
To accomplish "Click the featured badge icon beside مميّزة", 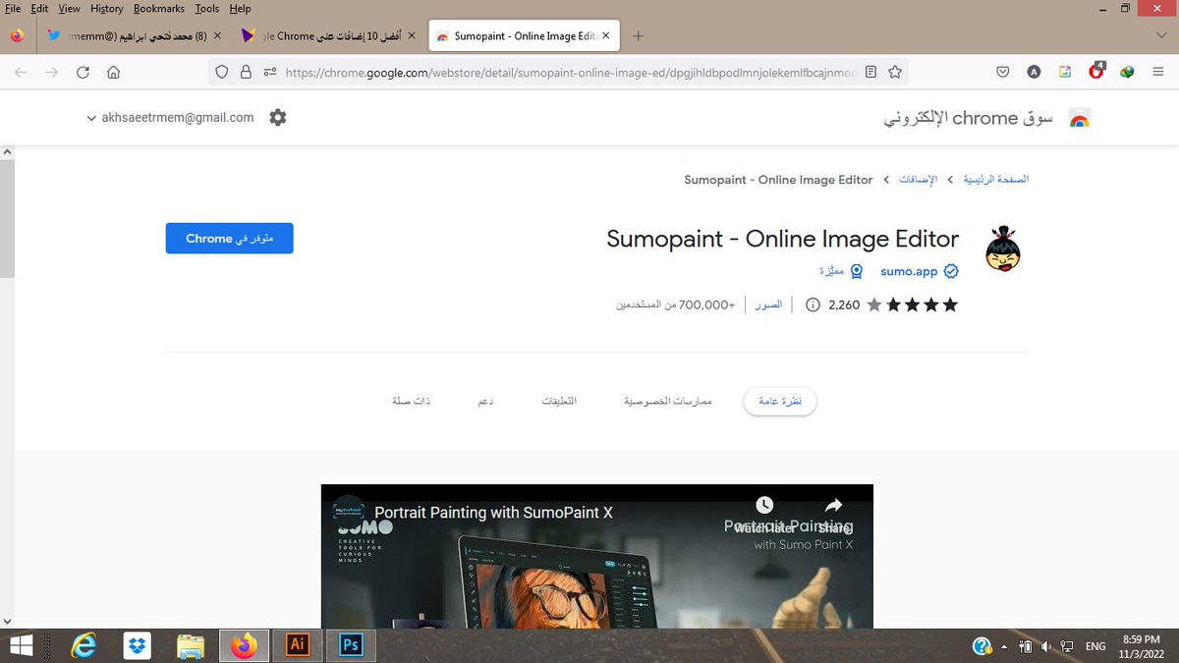I will point(857,271).
